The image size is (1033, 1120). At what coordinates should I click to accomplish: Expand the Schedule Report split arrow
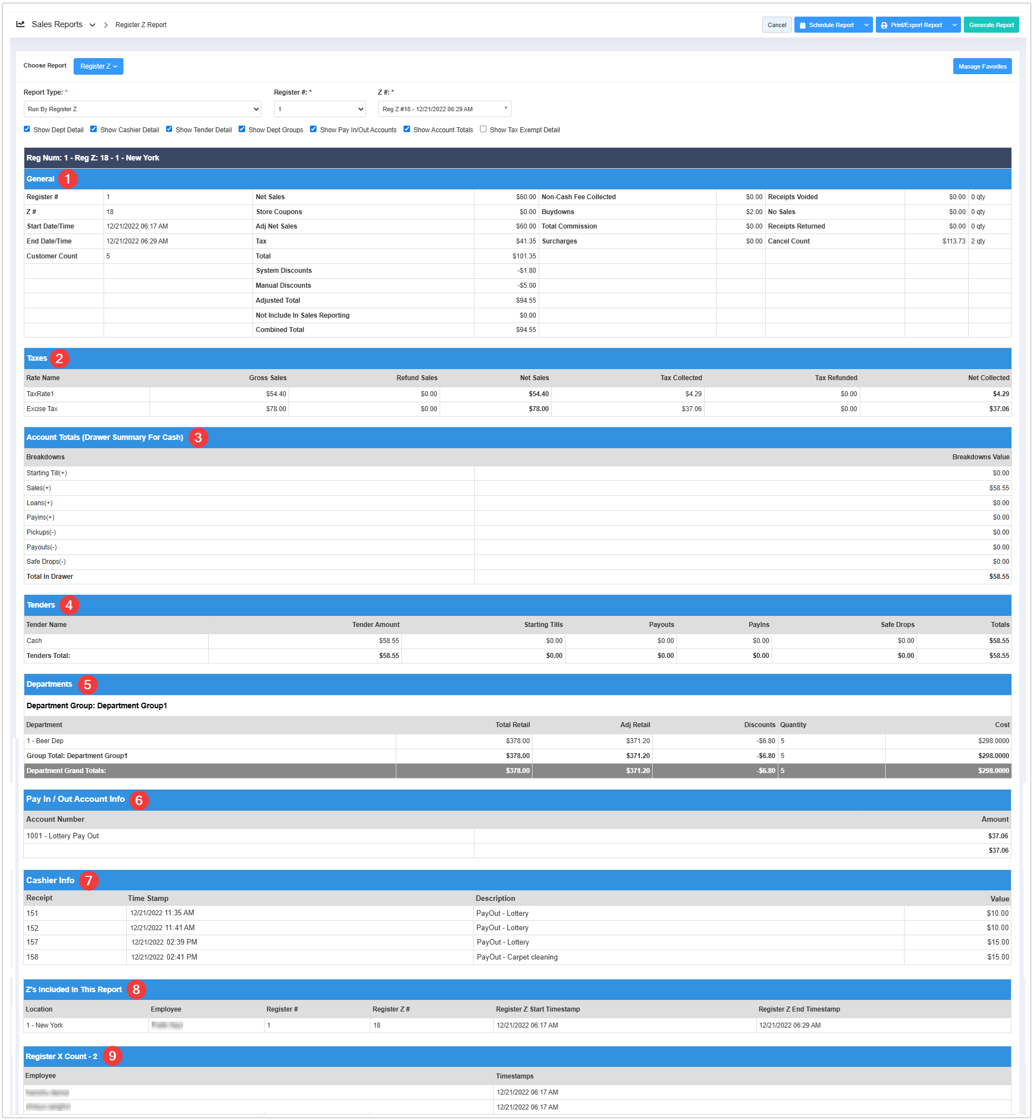[x=866, y=25]
